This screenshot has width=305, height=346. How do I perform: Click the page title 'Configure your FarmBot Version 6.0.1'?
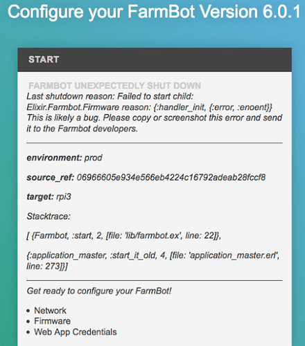click(x=154, y=12)
